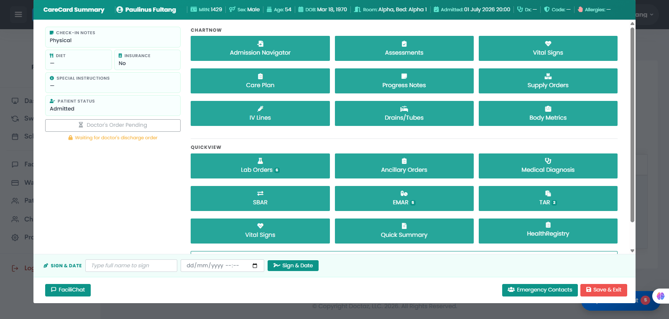The height and width of the screenshot is (319, 669).
Task: Click the scrollbar down arrow
Action: (632, 251)
